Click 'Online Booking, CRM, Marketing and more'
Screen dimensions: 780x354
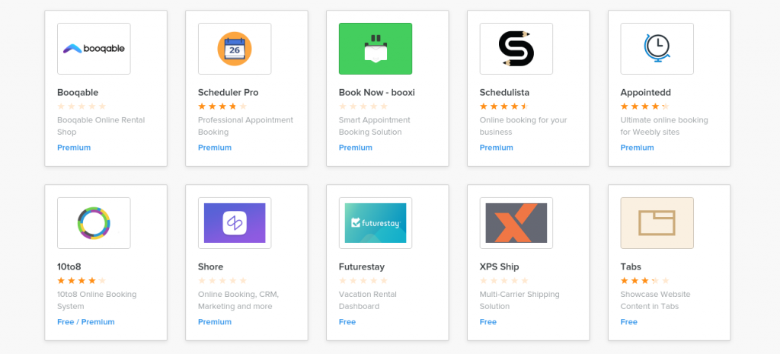click(238, 300)
